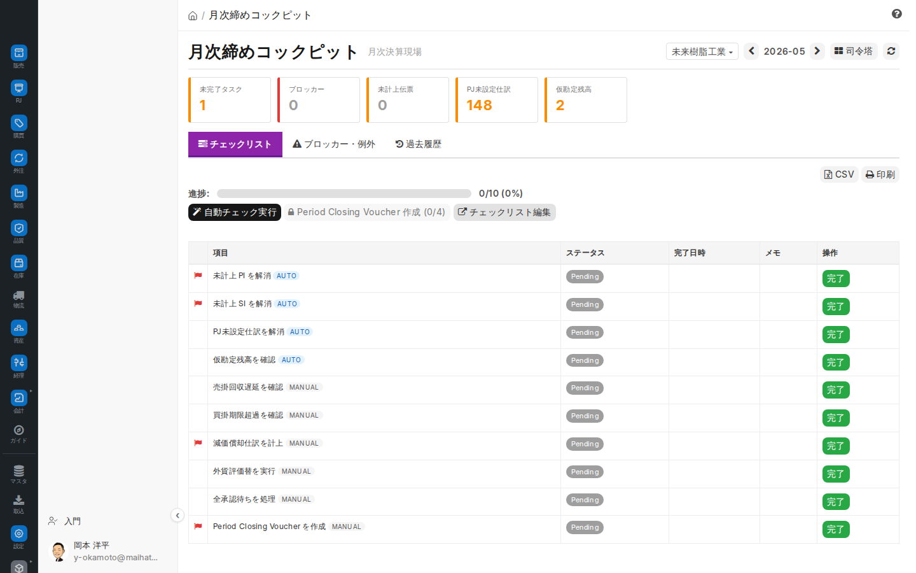Go to the home breadcrumb icon
916x573 pixels.
click(x=193, y=16)
